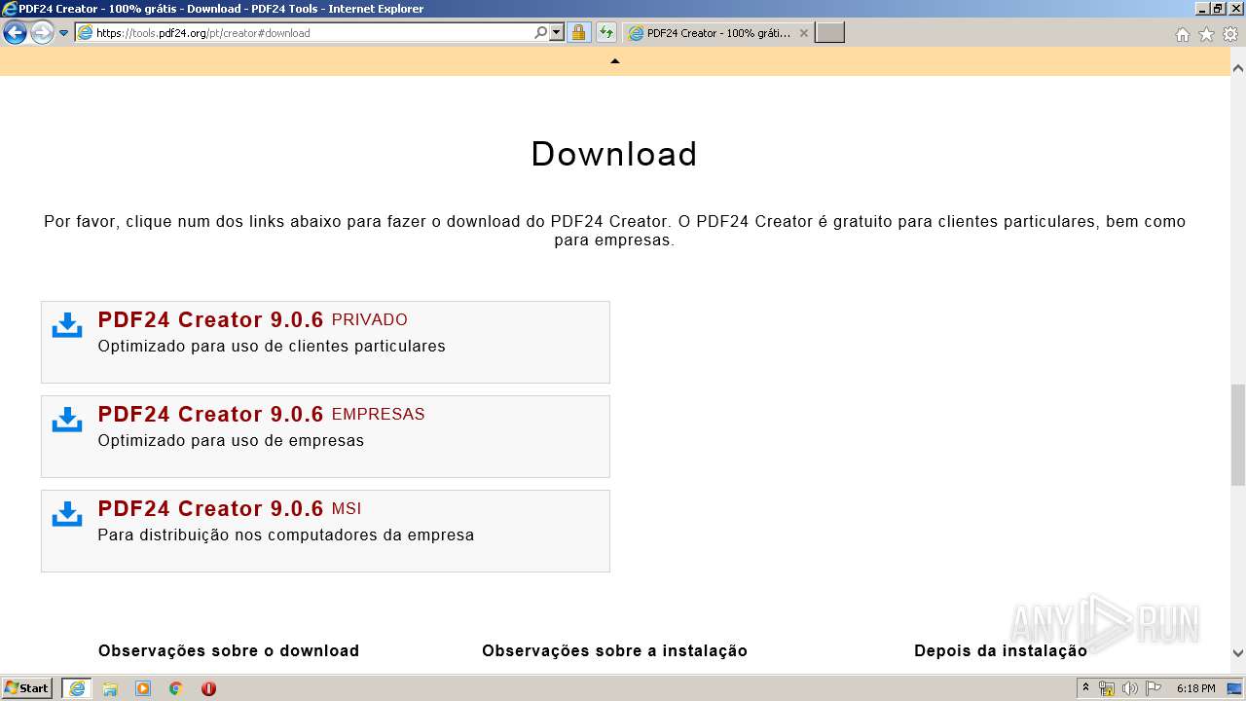1246x701 pixels.
Task: Click the 'Depois da instalação' heading
Action: coord(1001,650)
